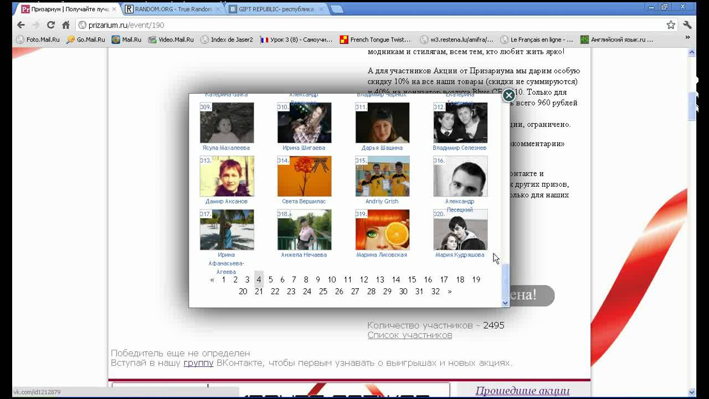The width and height of the screenshot is (709, 399).
Task: Click the name link Марина Лисовская
Action: click(382, 255)
